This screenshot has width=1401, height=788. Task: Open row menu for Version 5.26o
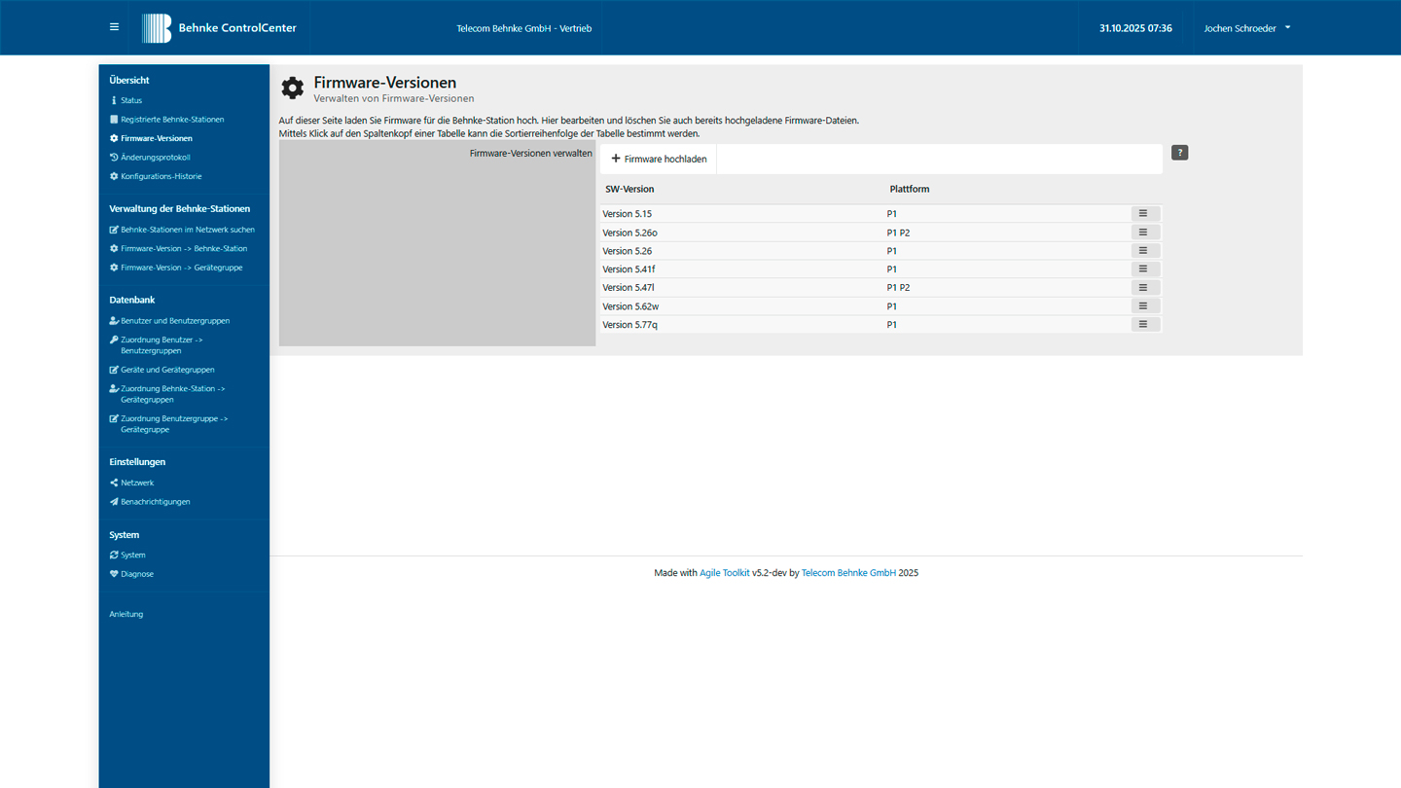coord(1143,233)
